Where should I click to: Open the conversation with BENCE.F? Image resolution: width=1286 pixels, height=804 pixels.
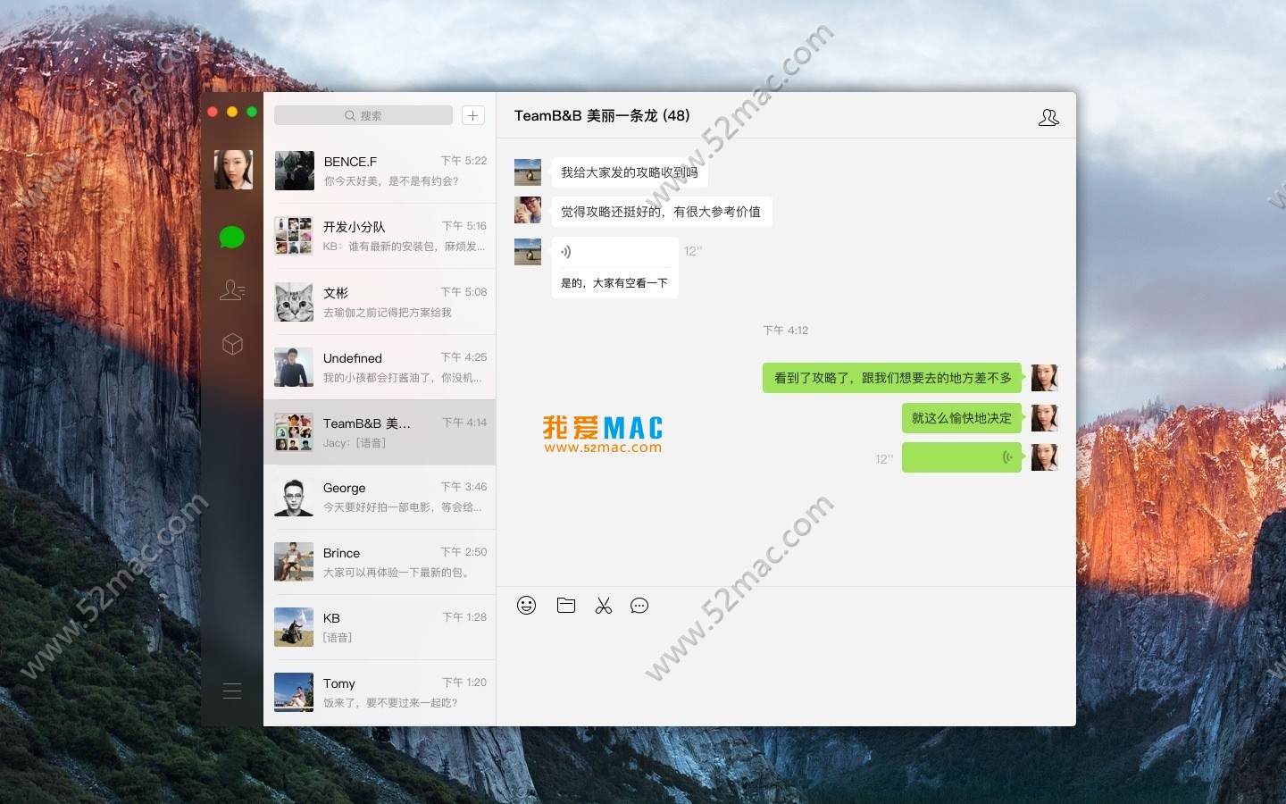381,171
